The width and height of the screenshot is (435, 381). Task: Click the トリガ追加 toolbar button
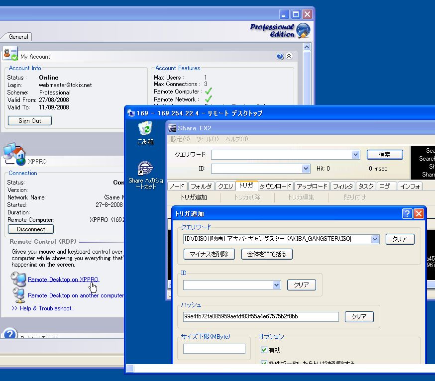coord(194,197)
